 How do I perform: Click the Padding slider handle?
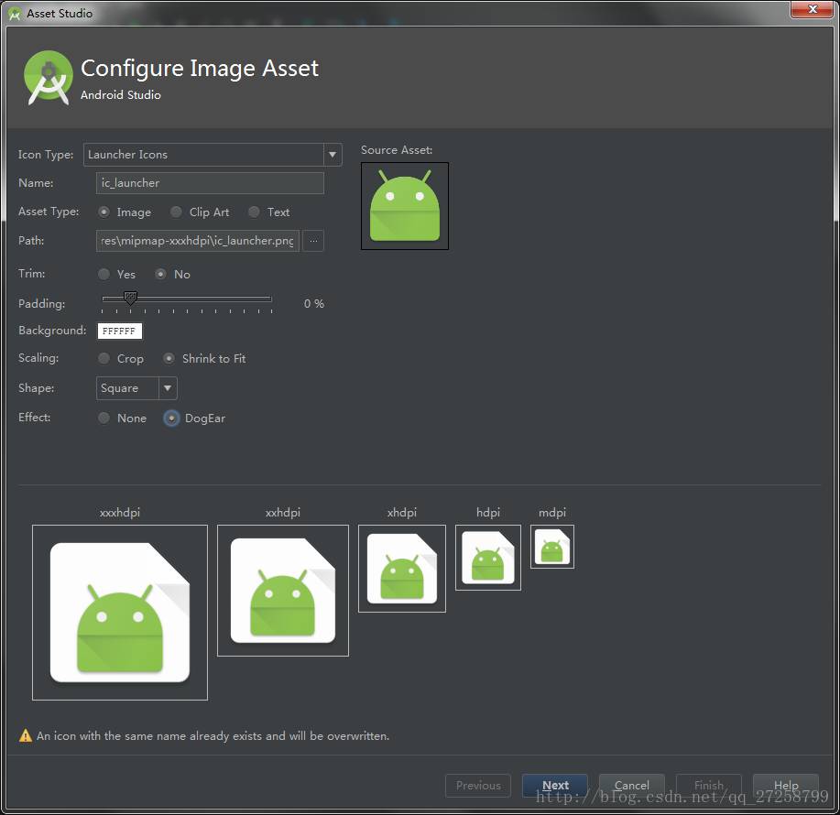click(130, 298)
